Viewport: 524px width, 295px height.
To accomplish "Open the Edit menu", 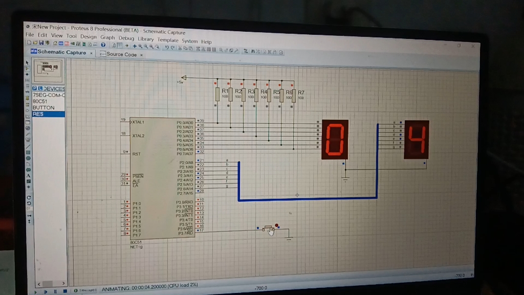I will [x=42, y=35].
